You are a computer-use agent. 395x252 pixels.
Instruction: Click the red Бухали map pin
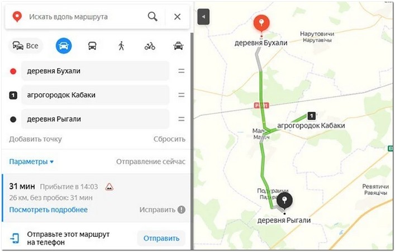tap(261, 24)
